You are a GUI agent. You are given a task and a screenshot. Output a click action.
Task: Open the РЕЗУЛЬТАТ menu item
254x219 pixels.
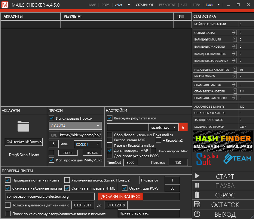coord(167,5)
